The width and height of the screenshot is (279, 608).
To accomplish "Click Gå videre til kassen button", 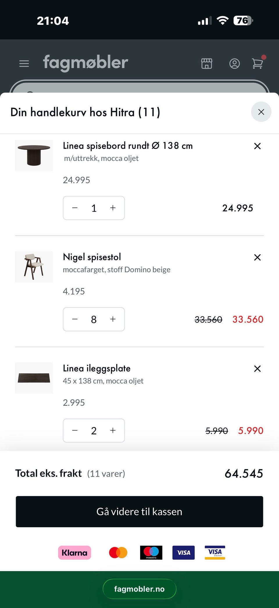I will 139,512.
